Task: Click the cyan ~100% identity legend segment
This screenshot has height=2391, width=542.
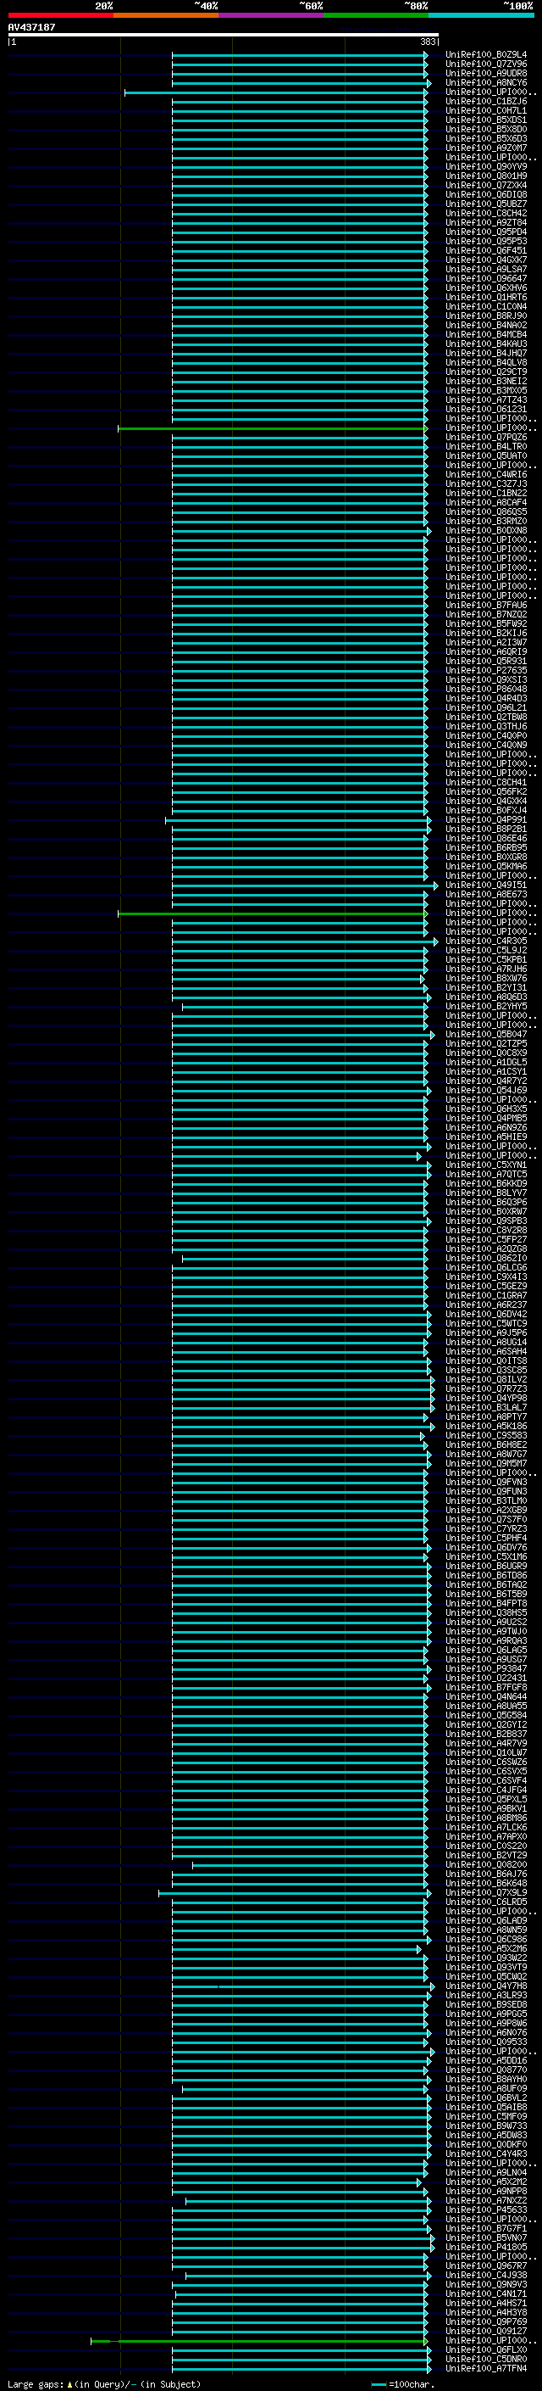Action: click(481, 16)
